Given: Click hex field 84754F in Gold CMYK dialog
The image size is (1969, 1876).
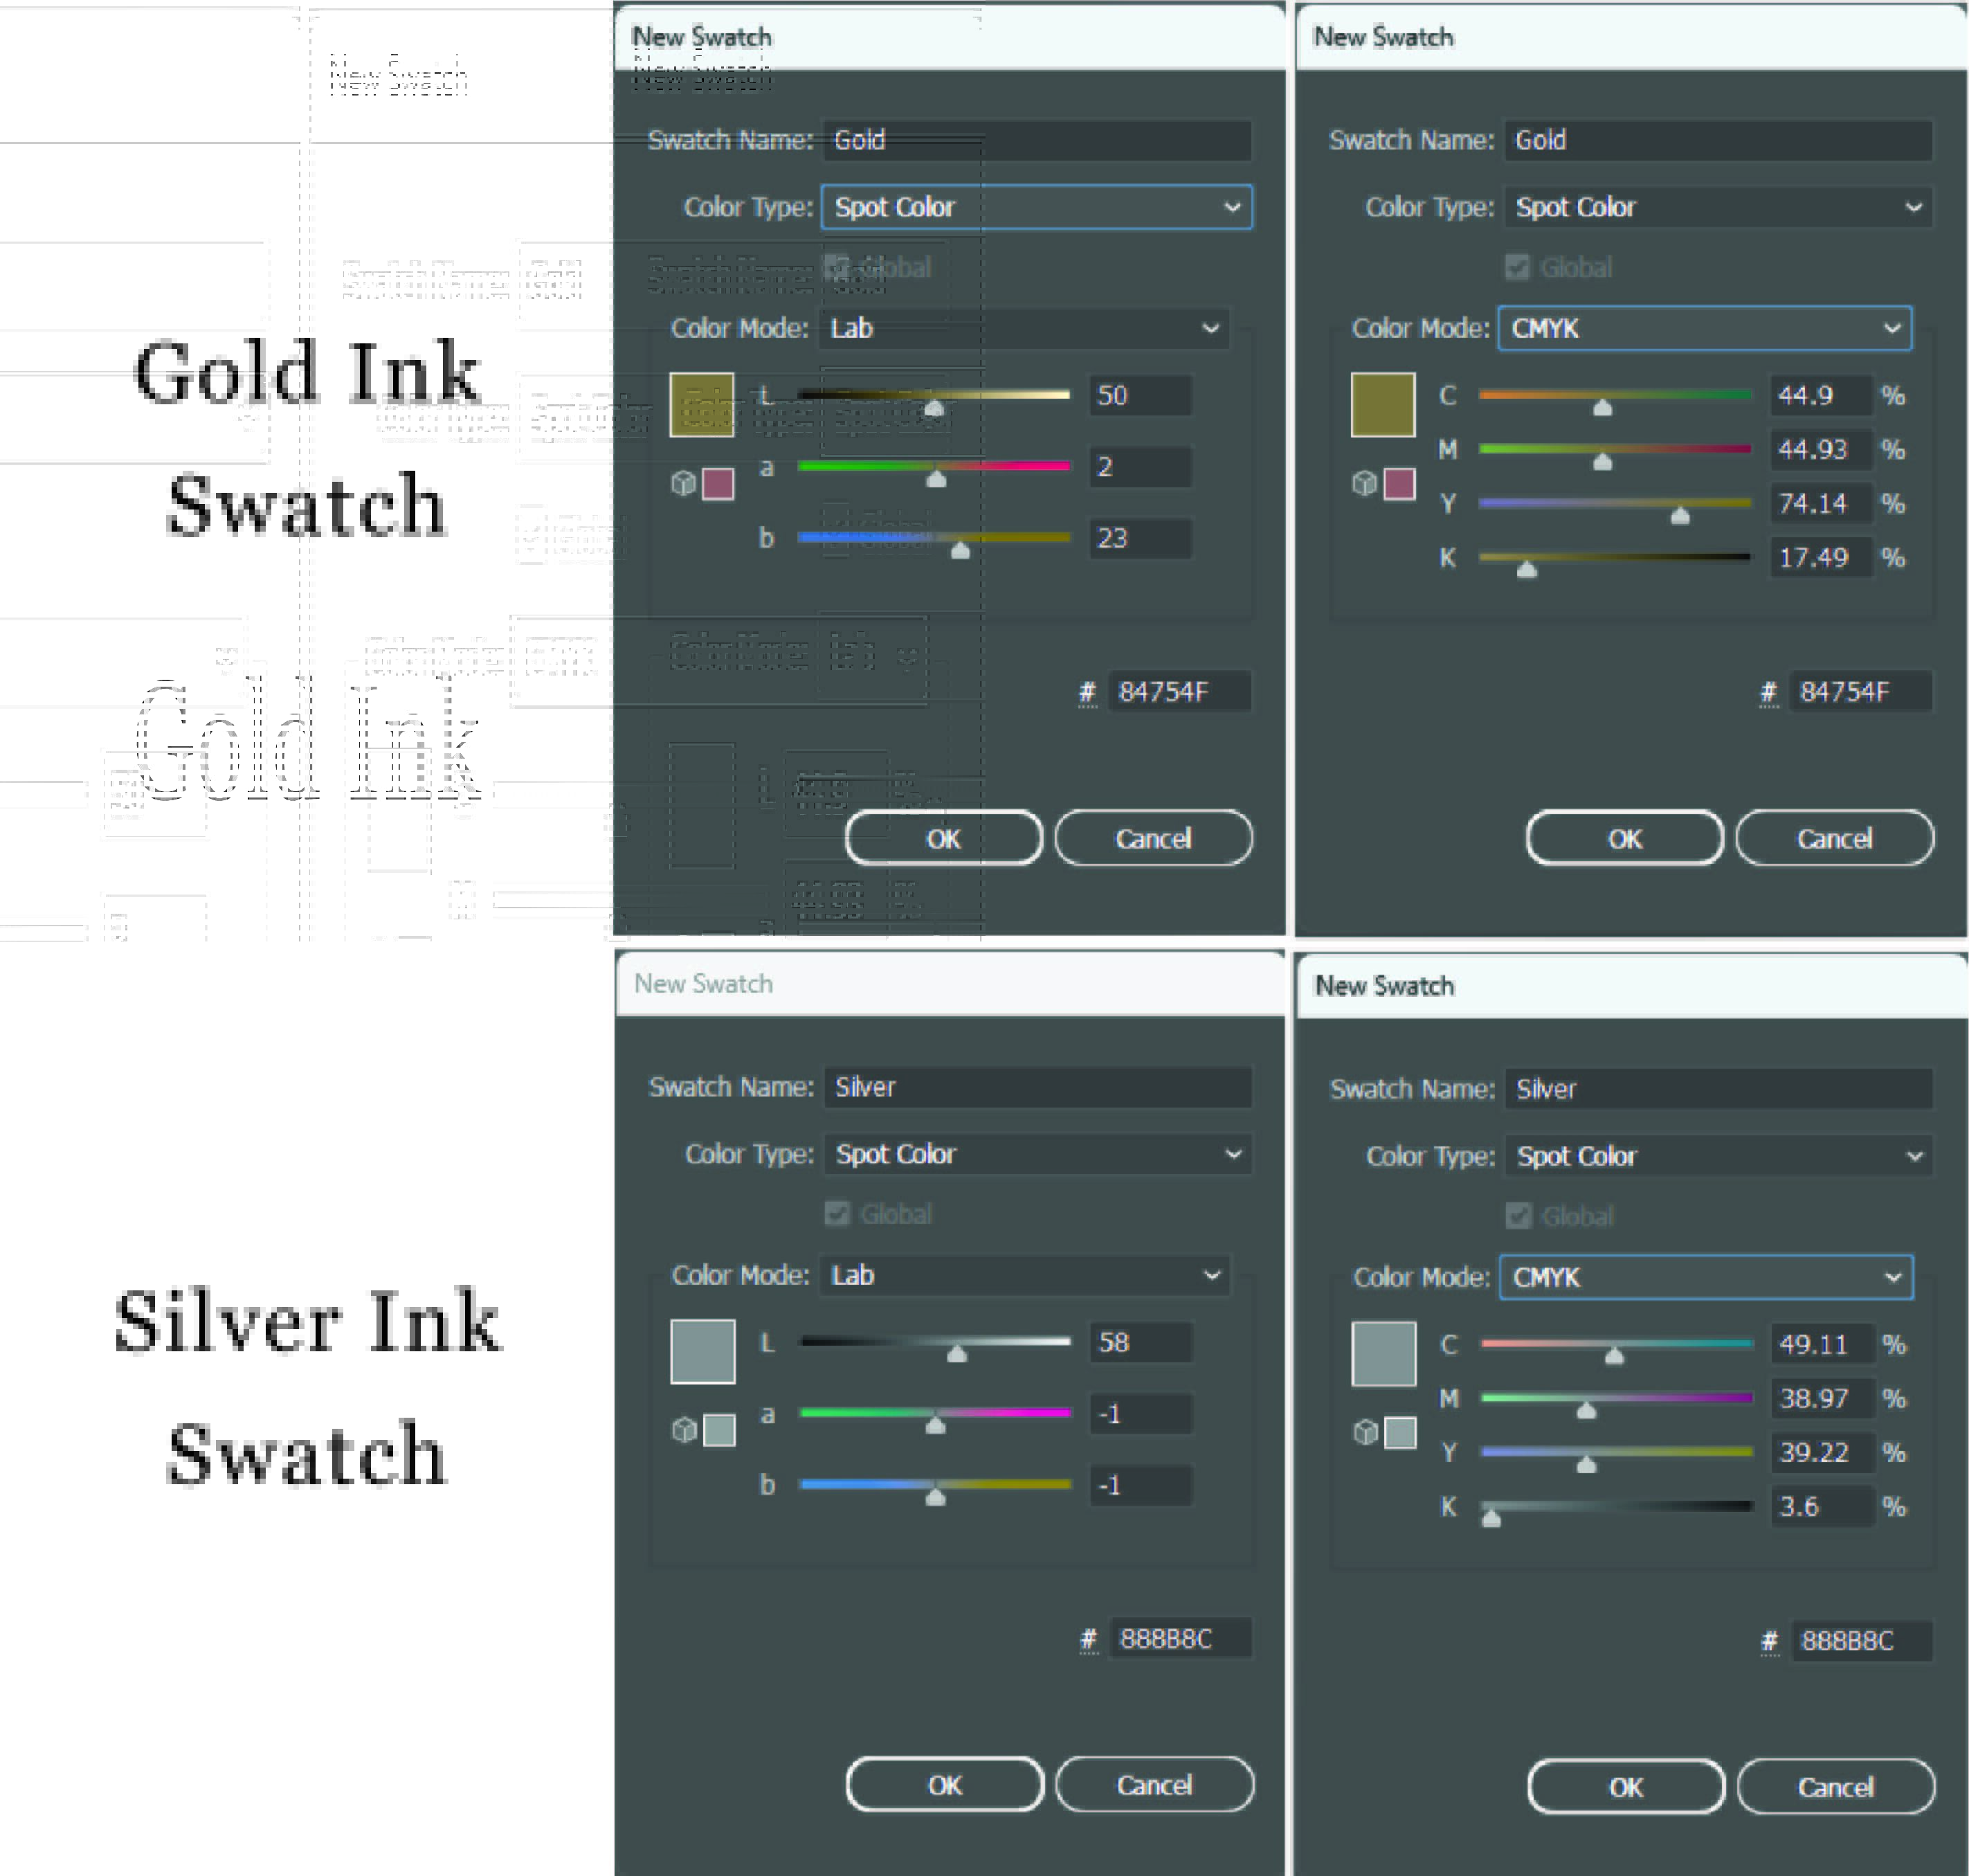Looking at the screenshot, I should coord(1861,692).
